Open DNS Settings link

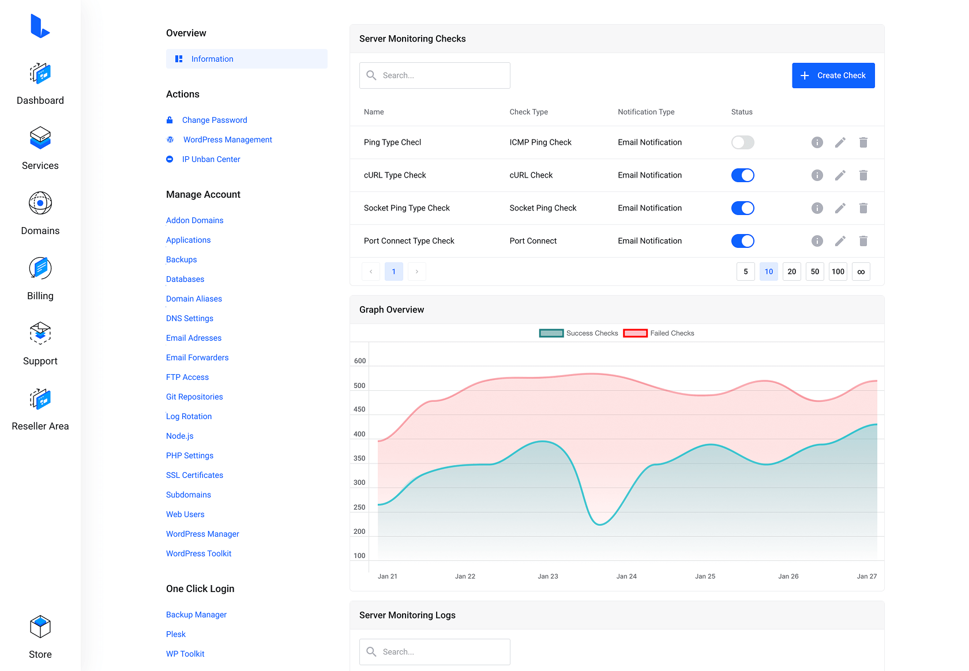pos(190,318)
